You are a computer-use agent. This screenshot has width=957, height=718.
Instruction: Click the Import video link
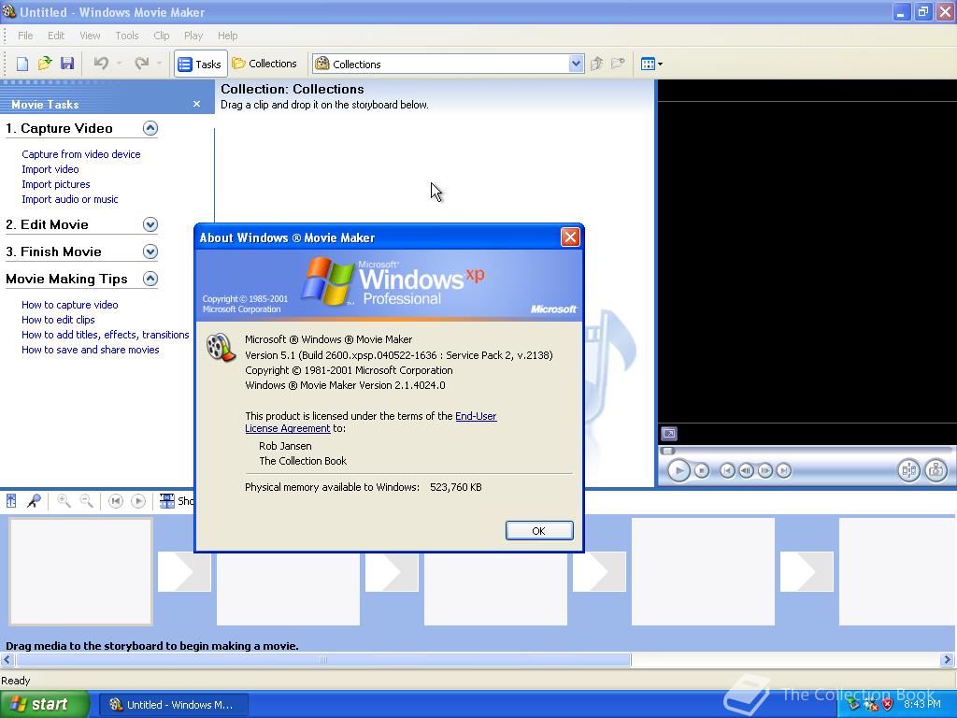click(50, 169)
